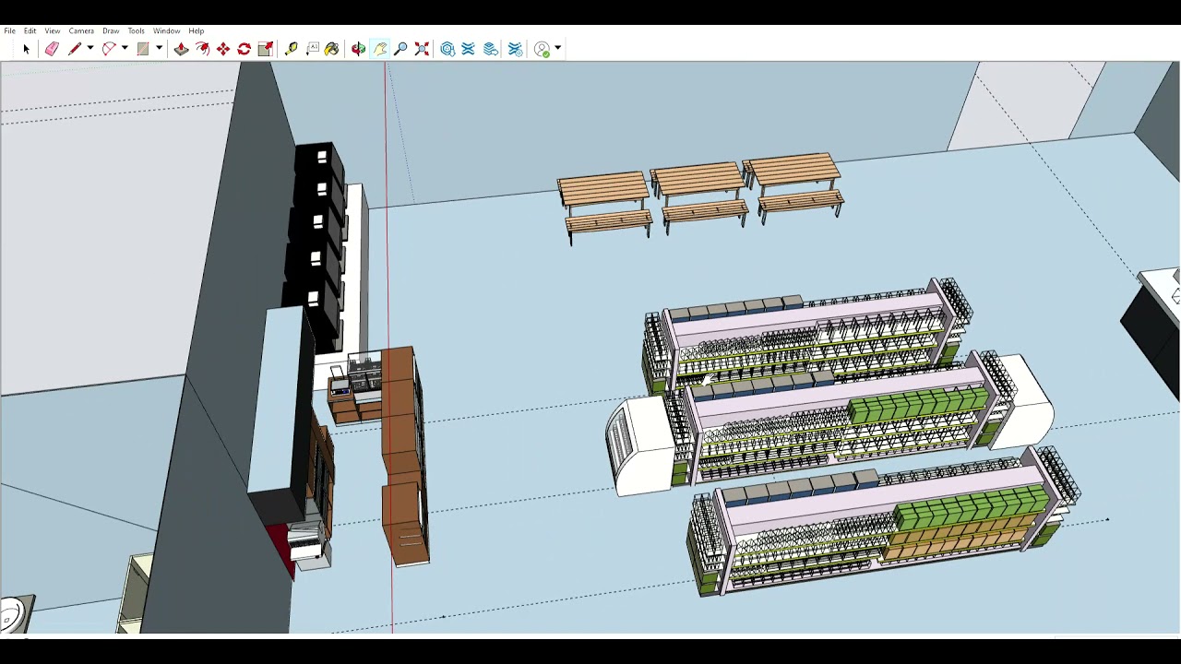1181x664 pixels.
Task: Expand the Arc tool dropdown arrow
Action: [x=125, y=49]
